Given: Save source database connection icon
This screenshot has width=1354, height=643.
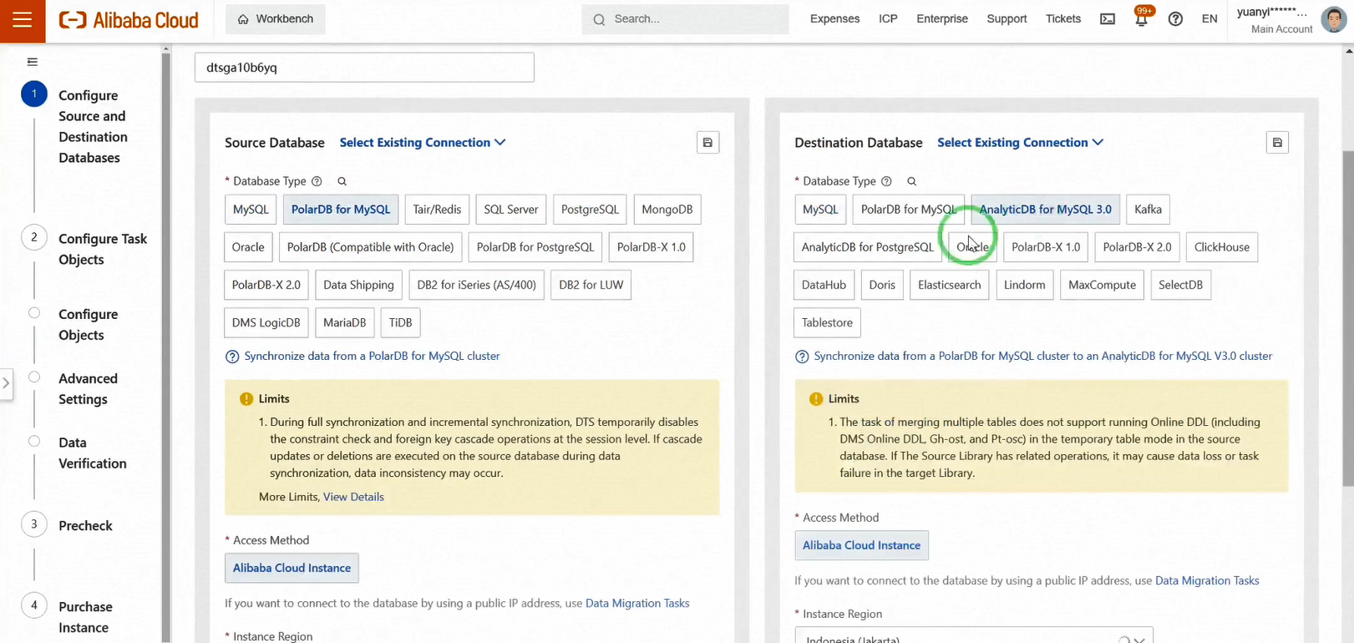Looking at the screenshot, I should (x=707, y=143).
